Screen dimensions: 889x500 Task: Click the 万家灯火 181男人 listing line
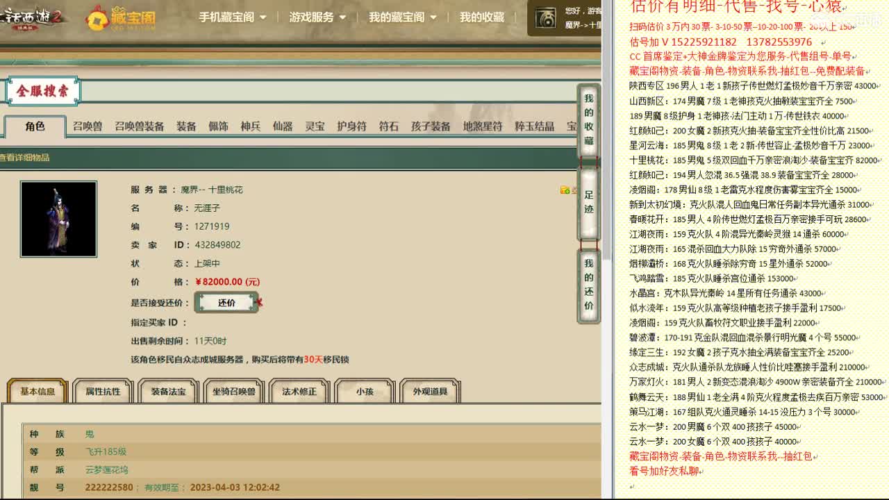pyautogui.click(x=756, y=381)
